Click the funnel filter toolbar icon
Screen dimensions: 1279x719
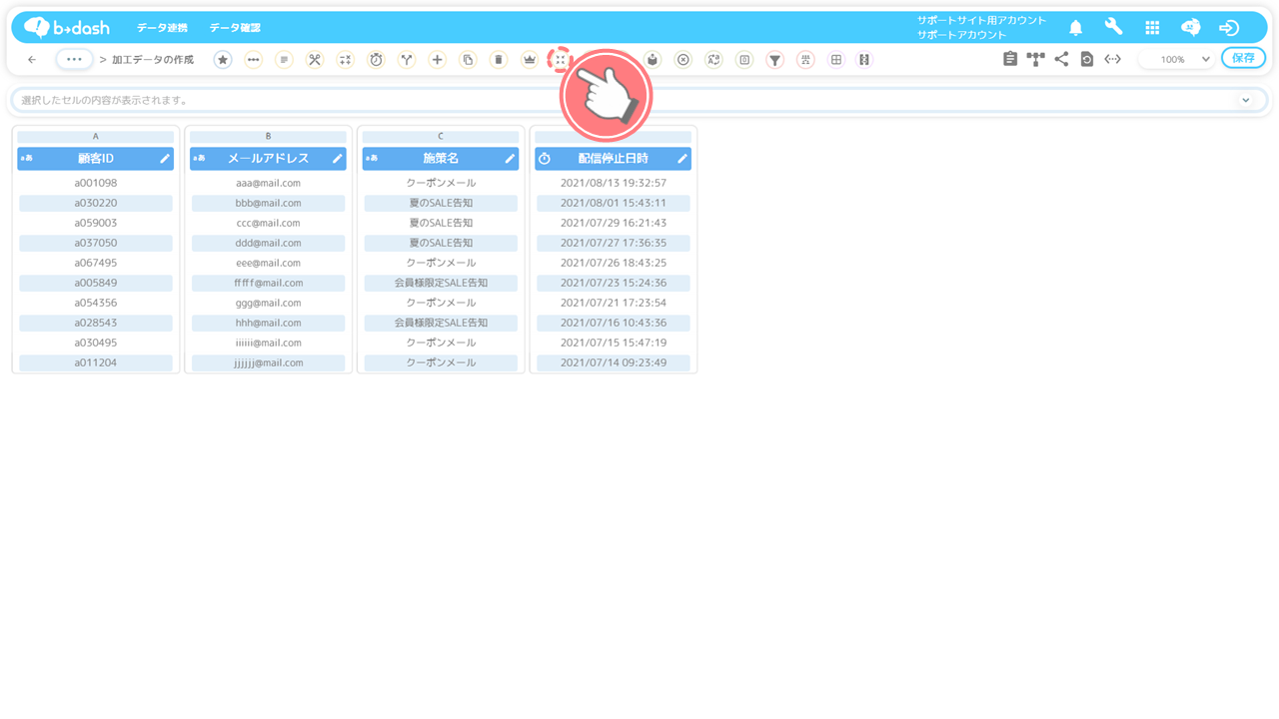click(x=774, y=60)
